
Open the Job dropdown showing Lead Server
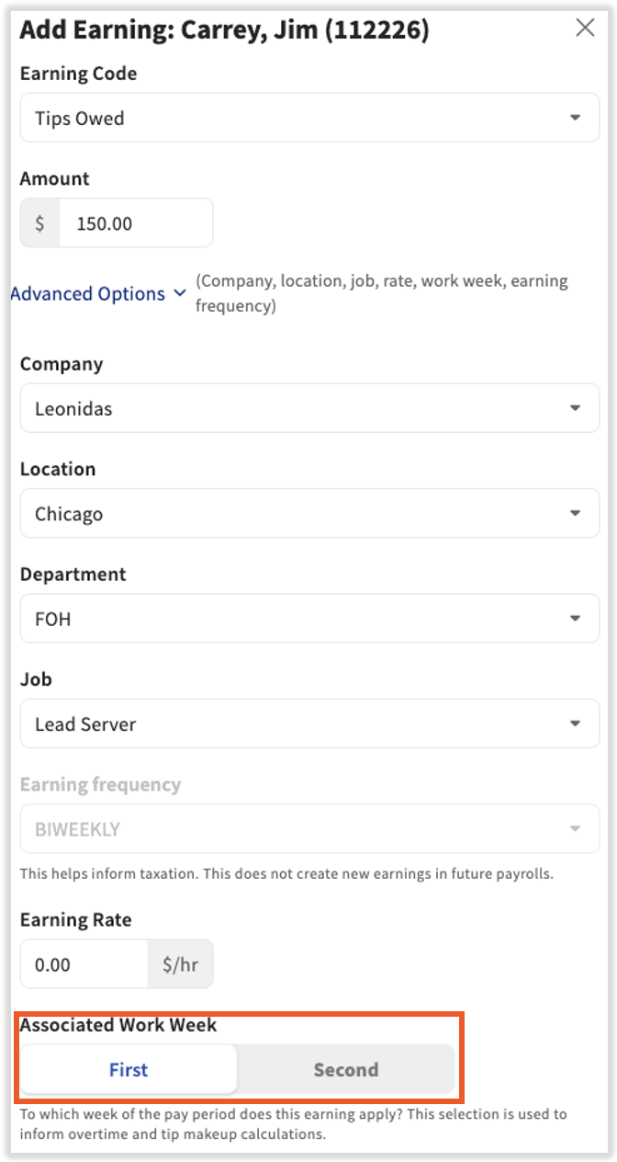click(x=308, y=723)
